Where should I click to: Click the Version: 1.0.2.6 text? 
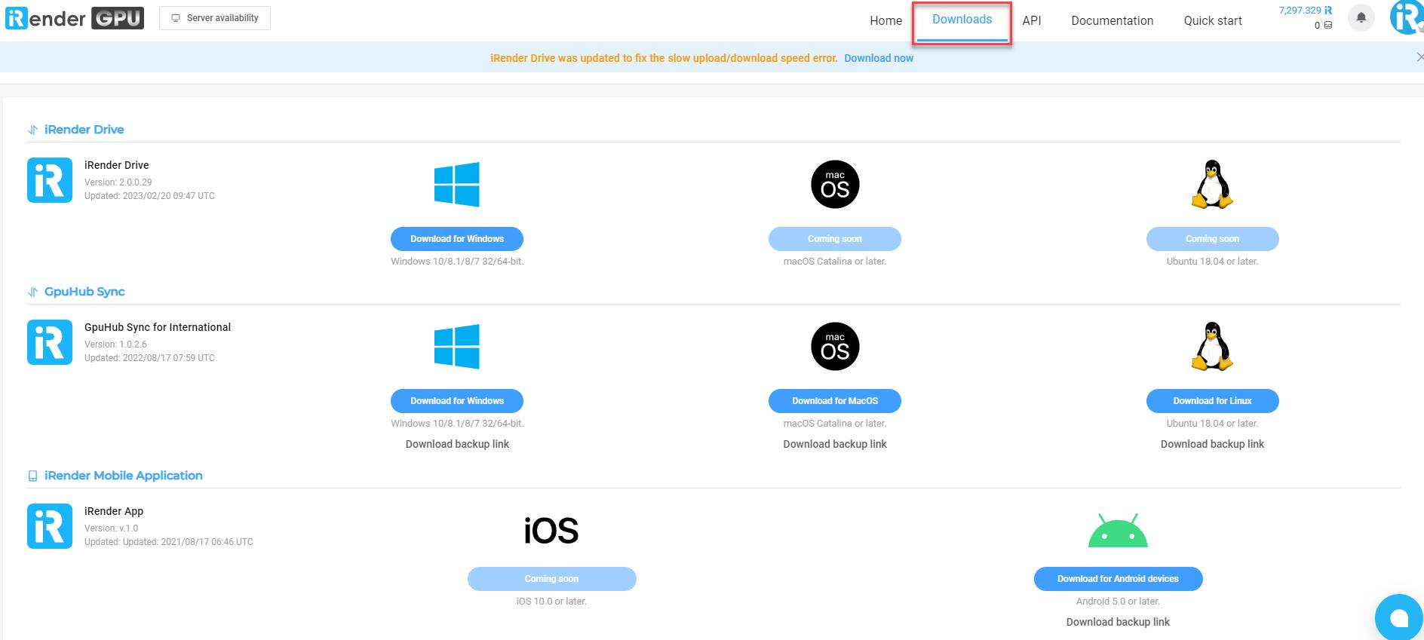point(115,344)
